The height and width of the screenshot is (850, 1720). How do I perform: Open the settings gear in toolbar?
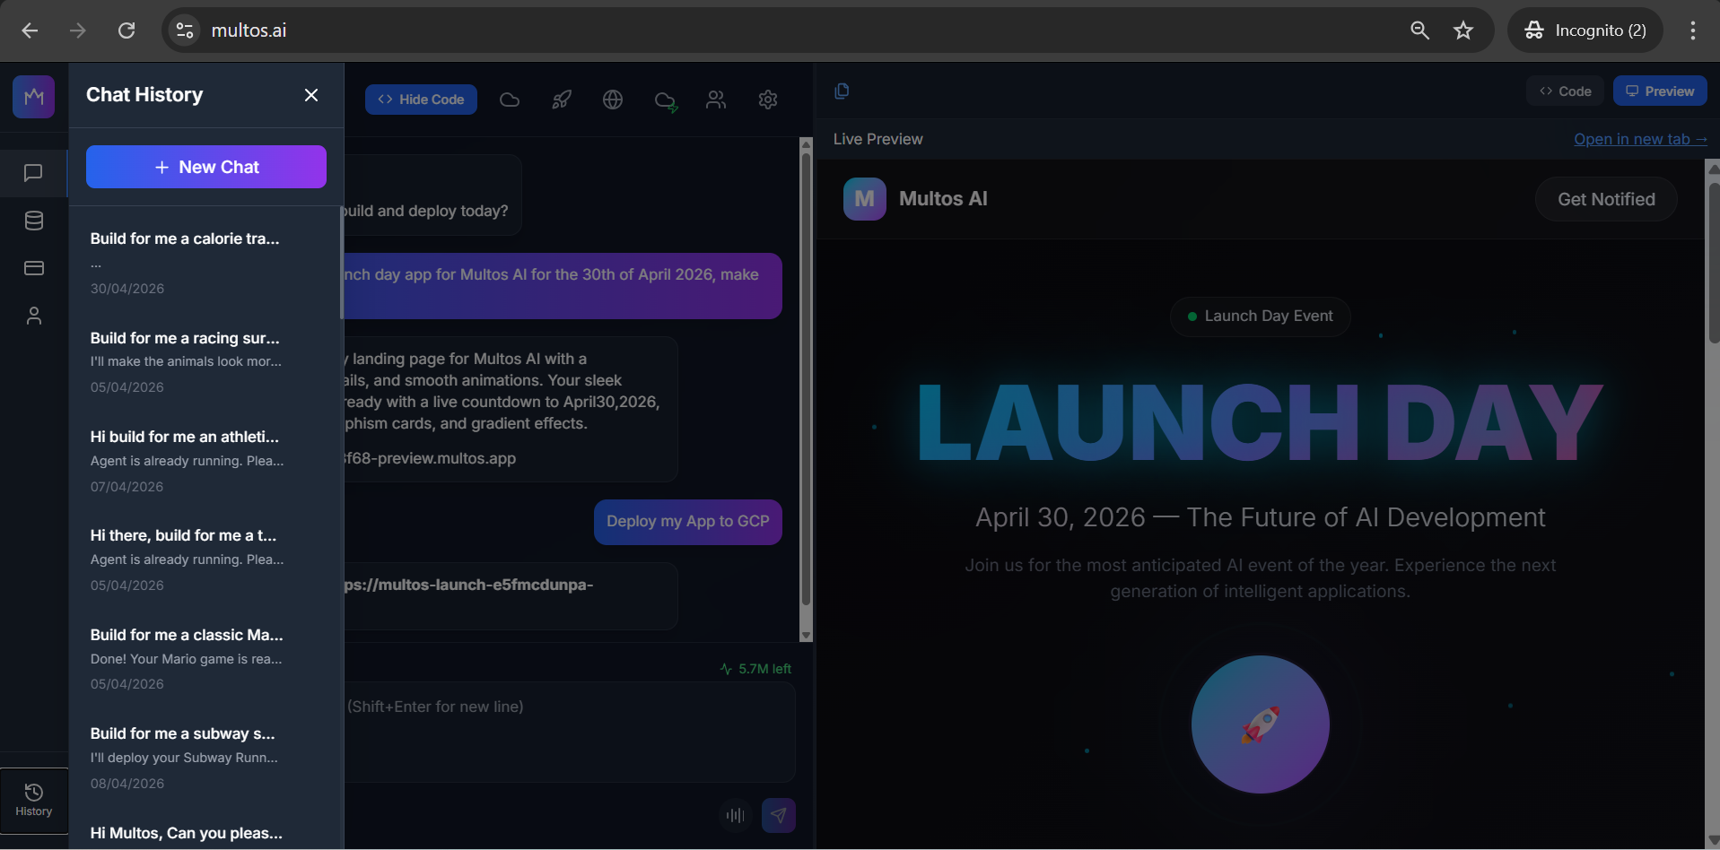click(768, 100)
